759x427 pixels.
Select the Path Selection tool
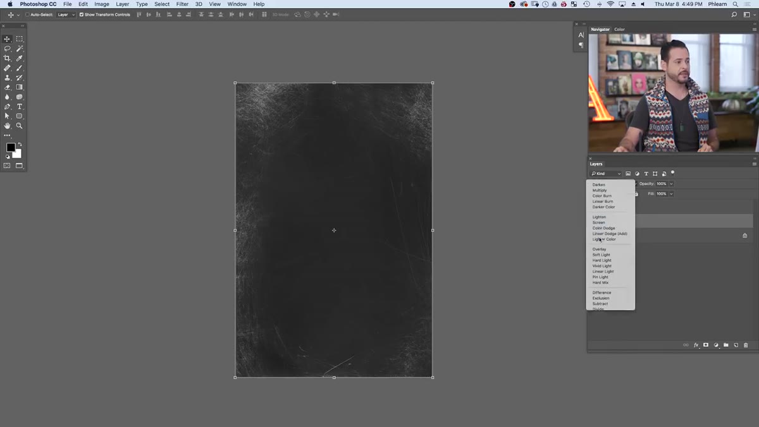tap(7, 116)
